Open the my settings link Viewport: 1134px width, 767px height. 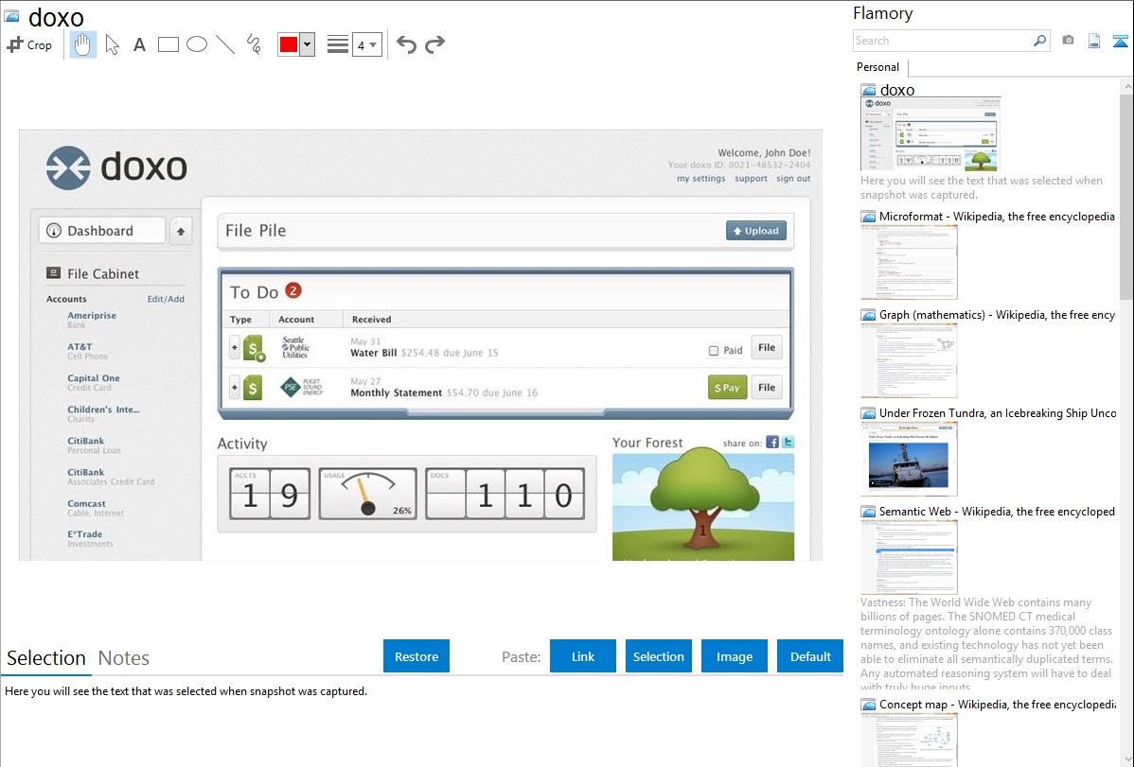tap(700, 179)
